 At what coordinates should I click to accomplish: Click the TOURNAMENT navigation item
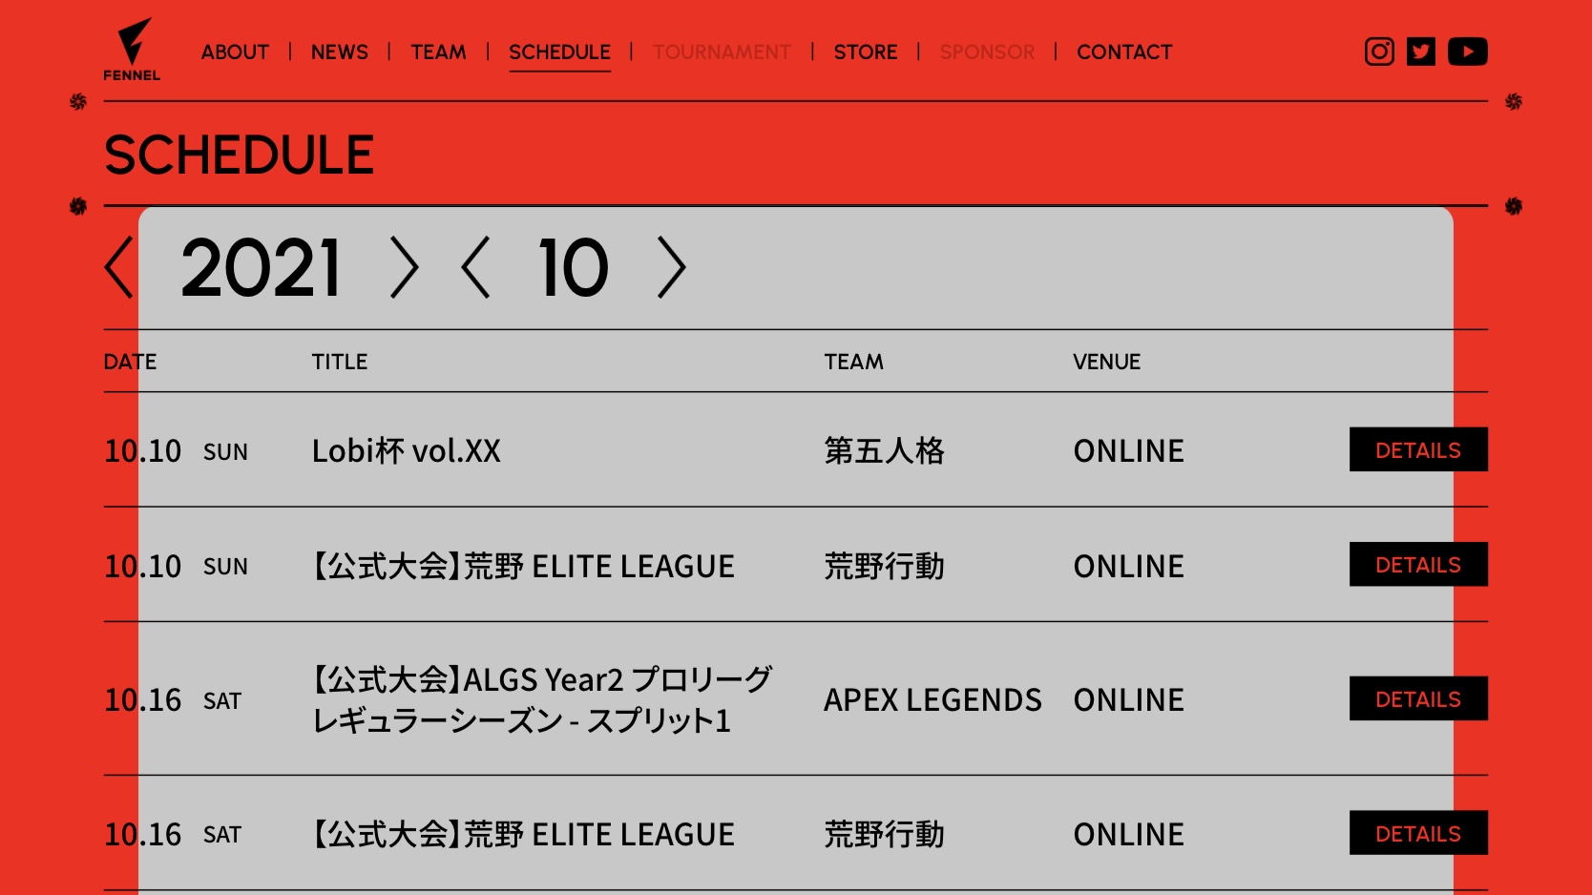[722, 52]
